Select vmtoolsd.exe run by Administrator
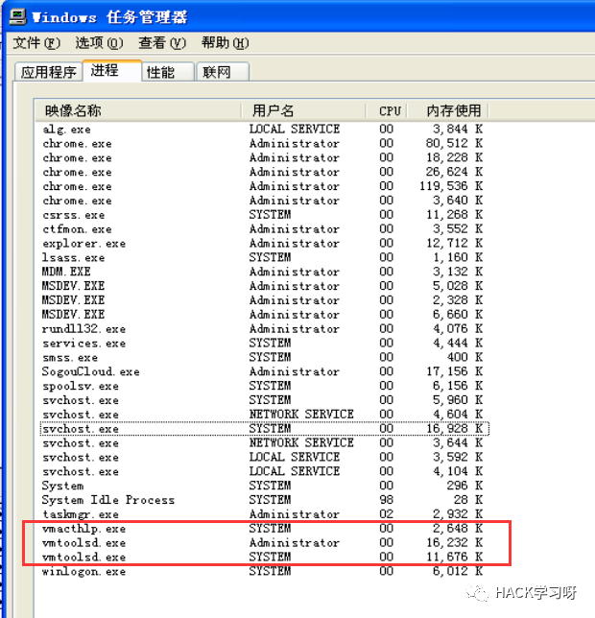This screenshot has width=595, height=618. [x=264, y=542]
